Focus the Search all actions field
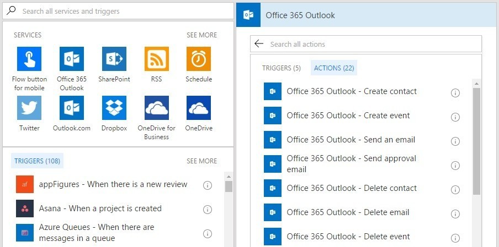 (x=366, y=44)
